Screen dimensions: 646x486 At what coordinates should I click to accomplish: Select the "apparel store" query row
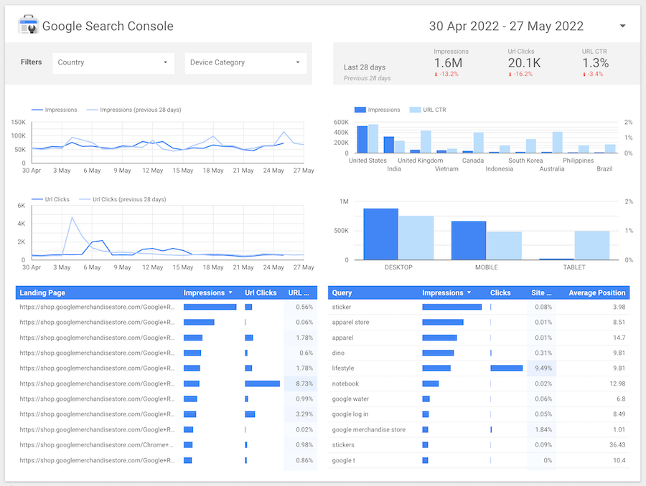pyautogui.click(x=479, y=323)
